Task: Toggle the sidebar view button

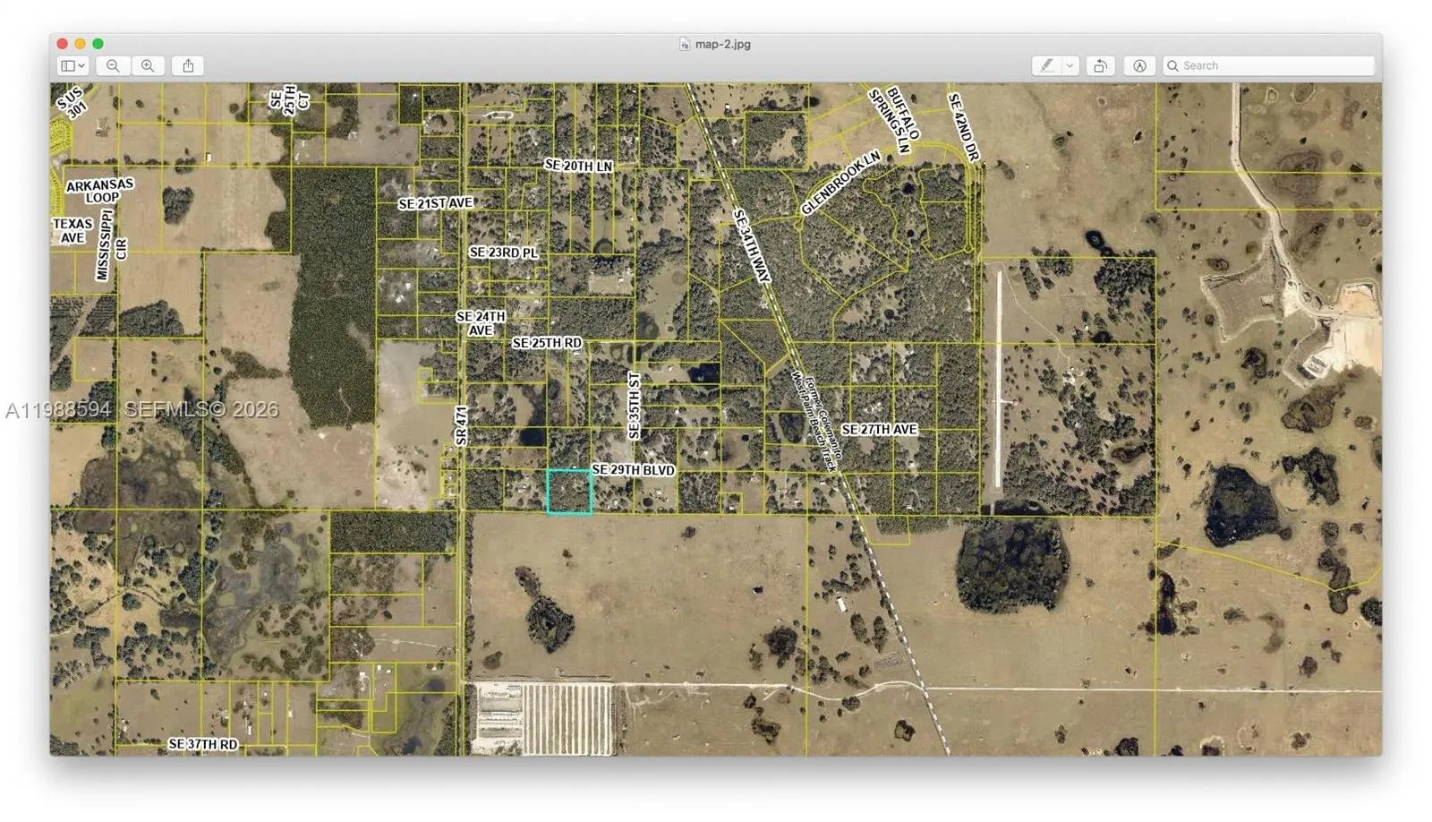Action: pyautogui.click(x=68, y=65)
